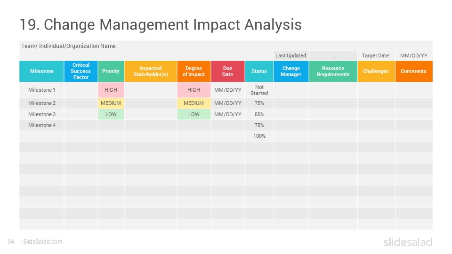This screenshot has width=452, height=254.
Task: Select the green LOW priority cell
Action: pos(111,114)
